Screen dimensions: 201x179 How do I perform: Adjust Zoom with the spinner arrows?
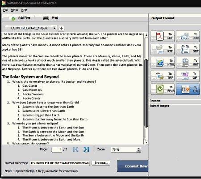click(x=138, y=150)
